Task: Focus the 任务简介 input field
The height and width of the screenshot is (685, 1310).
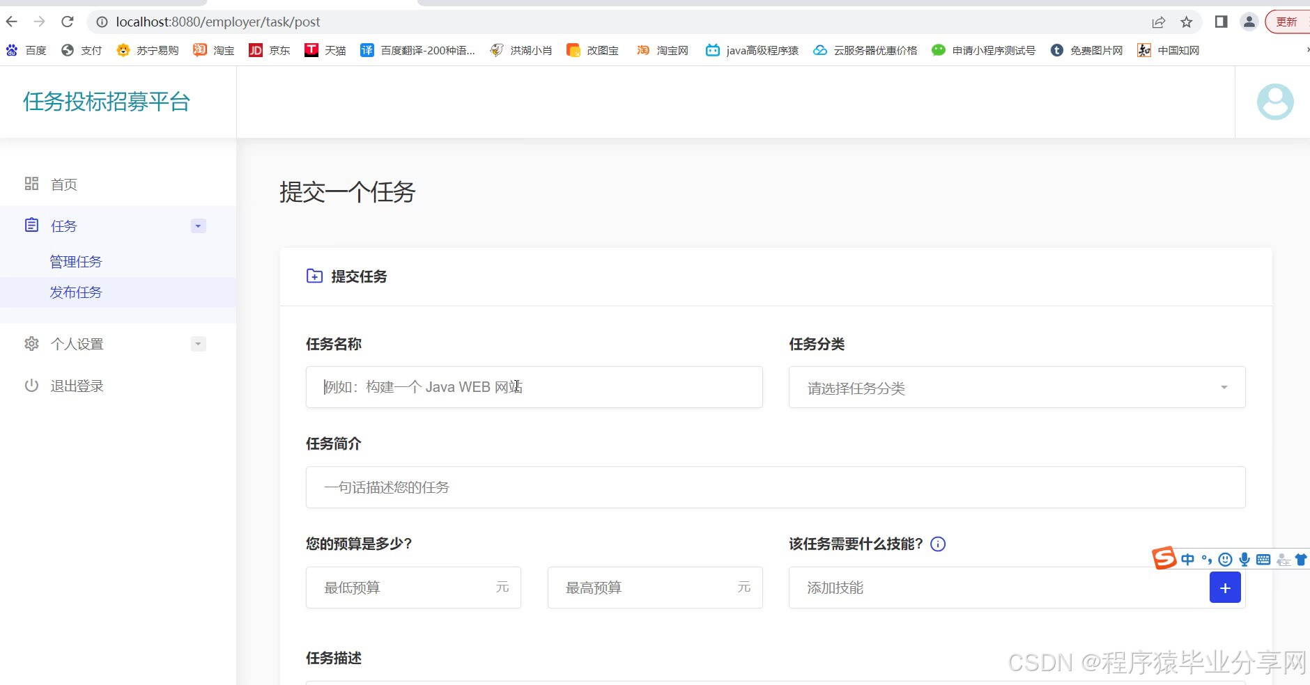Action: click(776, 487)
